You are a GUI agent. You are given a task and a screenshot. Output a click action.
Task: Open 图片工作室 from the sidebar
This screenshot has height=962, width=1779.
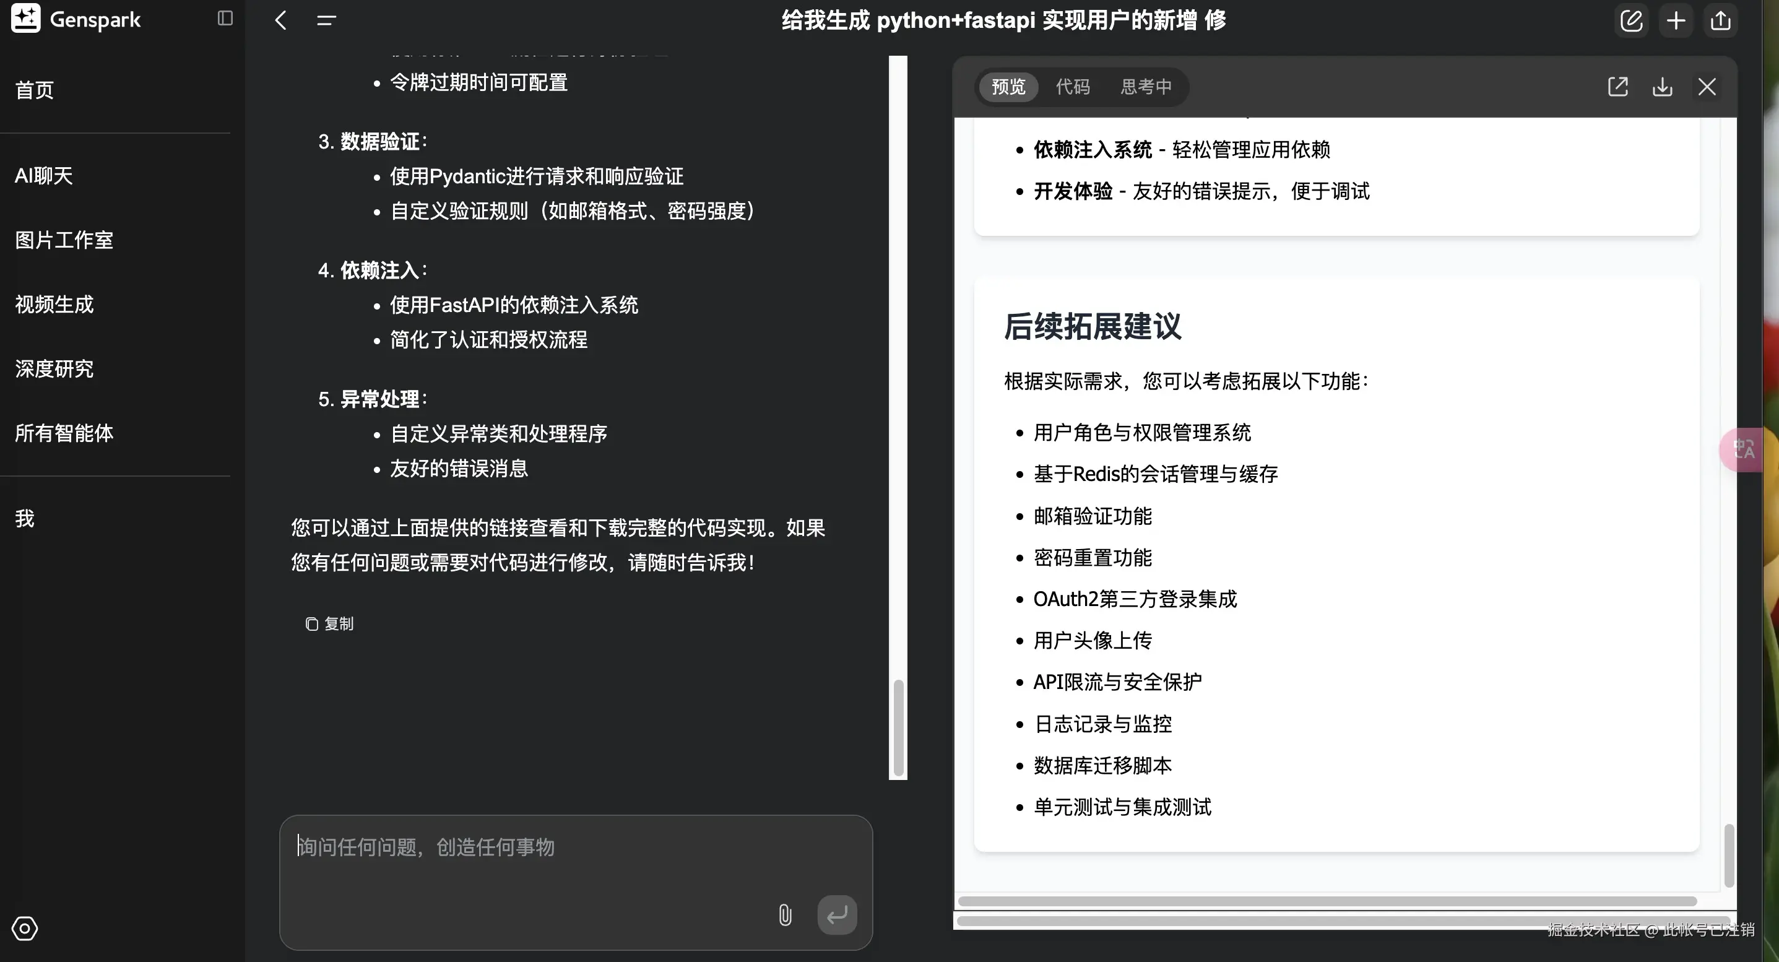[64, 240]
